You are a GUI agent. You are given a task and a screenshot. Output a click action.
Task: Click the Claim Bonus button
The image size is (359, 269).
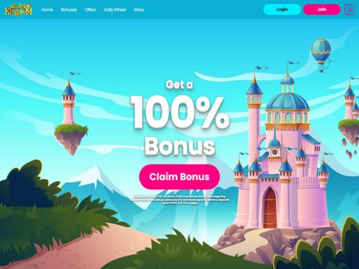coord(179,176)
